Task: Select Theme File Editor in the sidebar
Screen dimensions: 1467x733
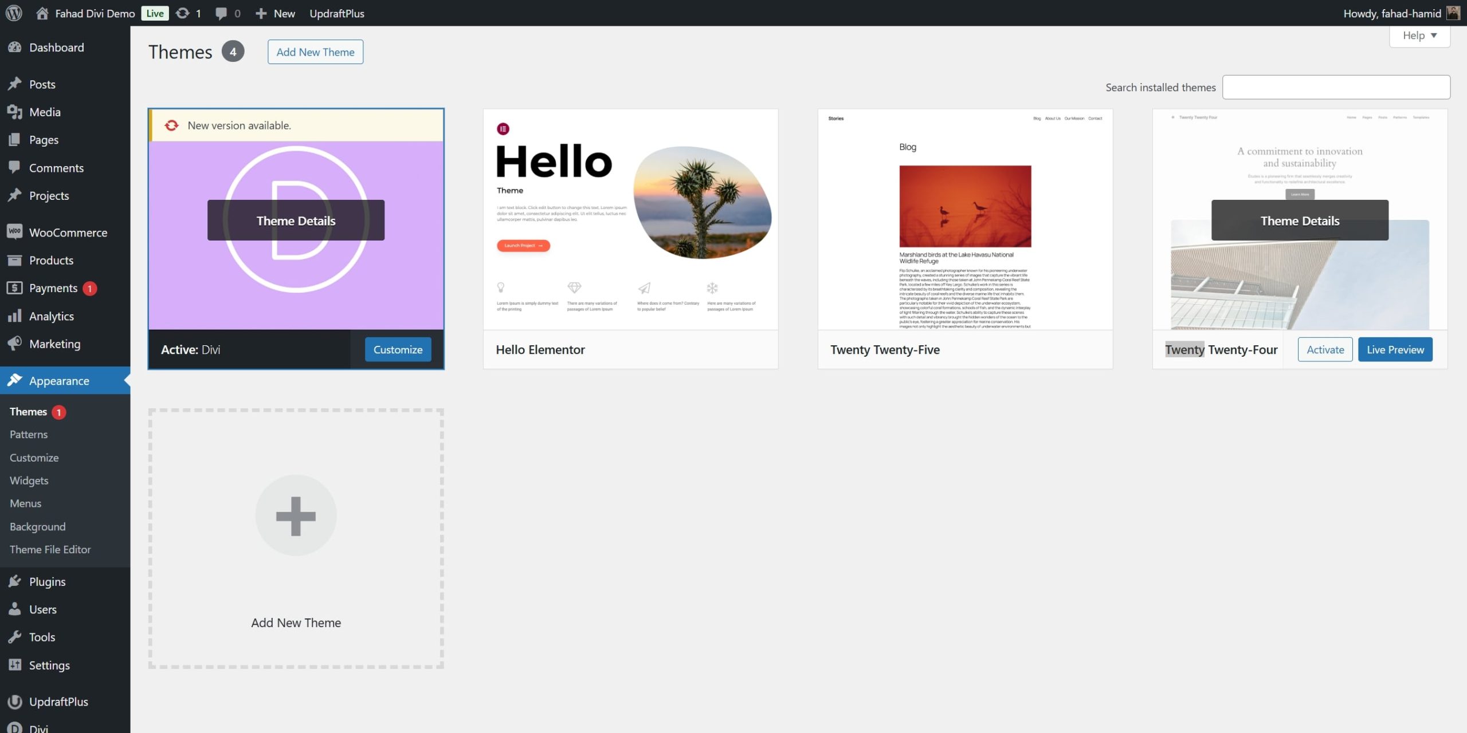Action: click(x=50, y=549)
